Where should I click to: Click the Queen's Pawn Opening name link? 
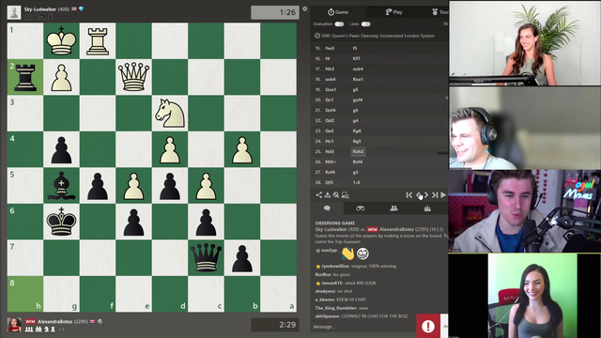point(378,36)
